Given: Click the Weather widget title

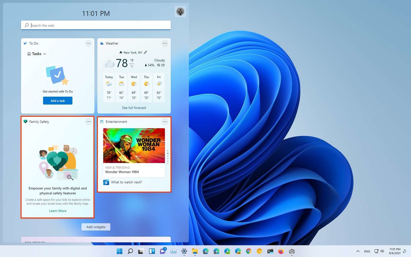Looking at the screenshot, I should point(112,43).
